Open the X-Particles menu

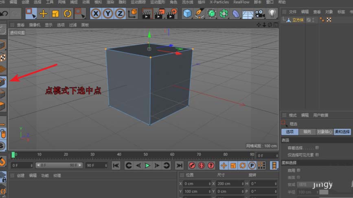219,2
